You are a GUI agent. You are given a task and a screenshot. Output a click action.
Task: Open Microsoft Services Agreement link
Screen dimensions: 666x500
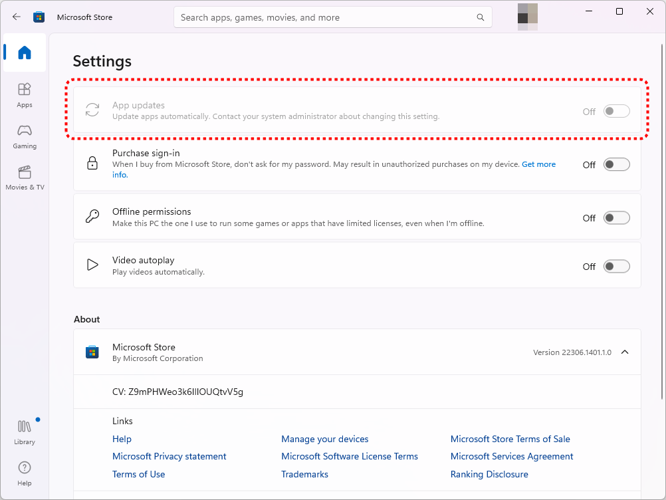coord(512,456)
